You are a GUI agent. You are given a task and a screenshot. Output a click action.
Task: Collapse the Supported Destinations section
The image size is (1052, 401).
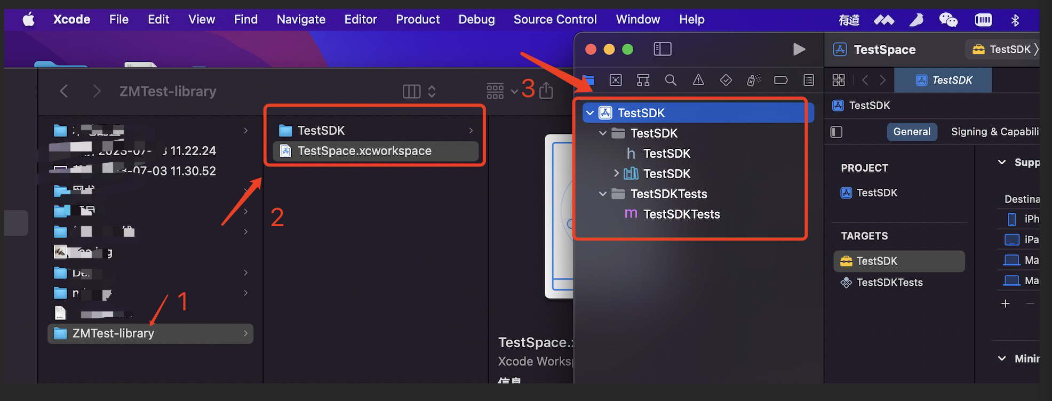[1002, 163]
